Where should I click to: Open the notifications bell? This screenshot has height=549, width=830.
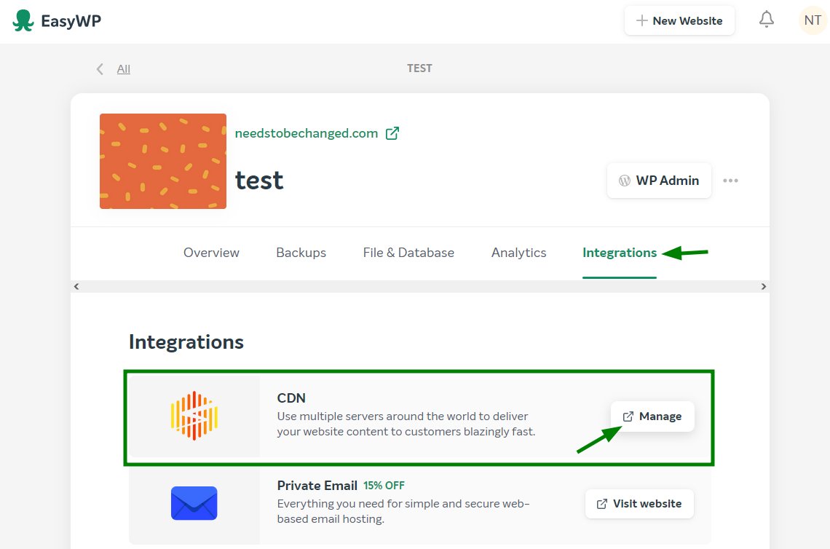(766, 20)
